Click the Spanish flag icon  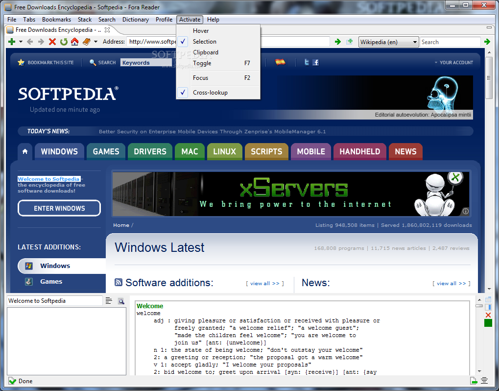[281, 62]
